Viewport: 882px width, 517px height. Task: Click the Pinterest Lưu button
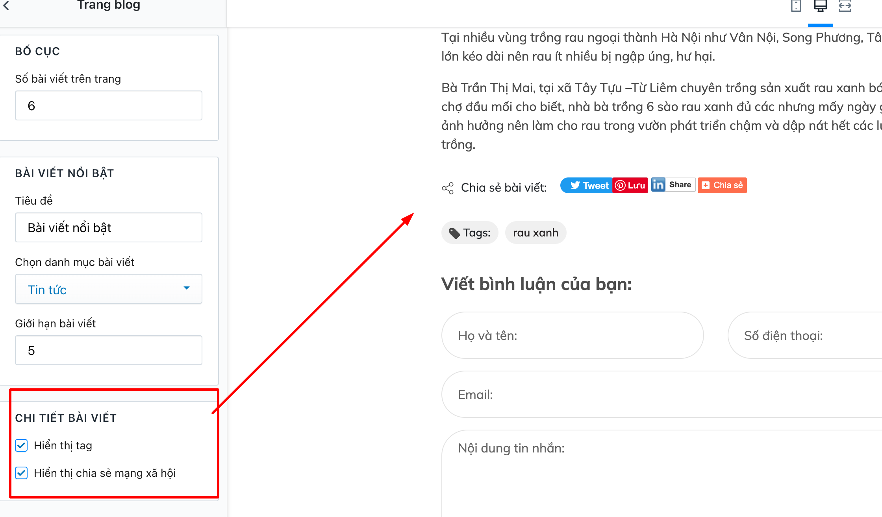(630, 185)
